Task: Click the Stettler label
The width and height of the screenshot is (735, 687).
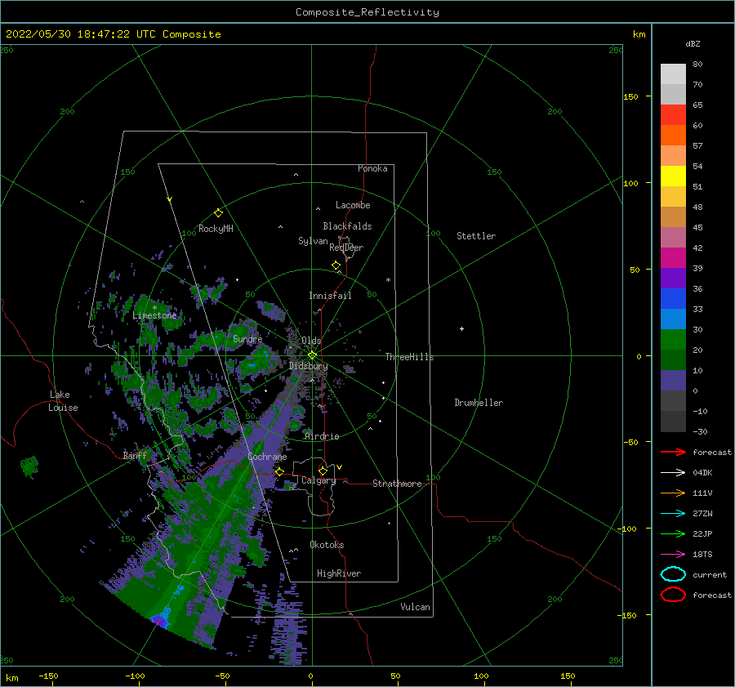Action: [x=476, y=236]
